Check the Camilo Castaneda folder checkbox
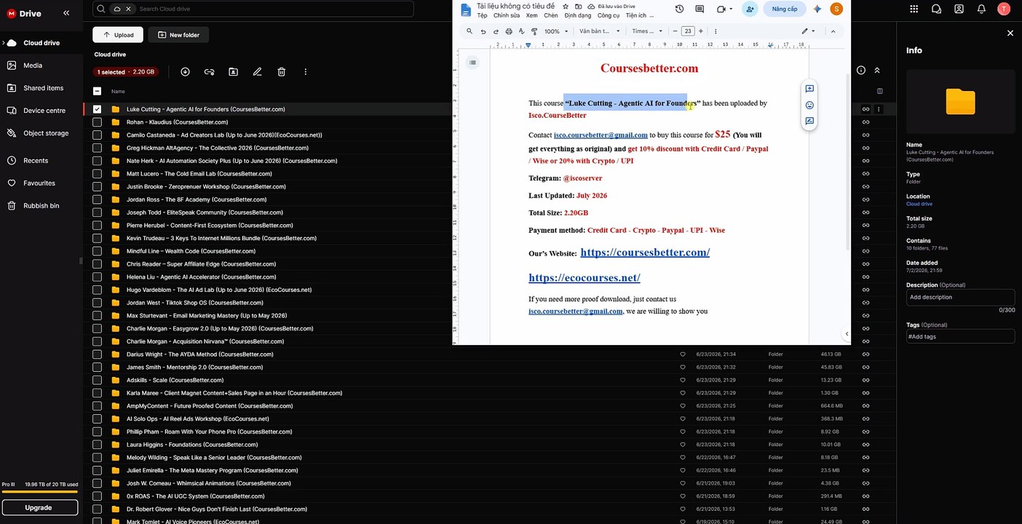1022x524 pixels. coord(97,135)
